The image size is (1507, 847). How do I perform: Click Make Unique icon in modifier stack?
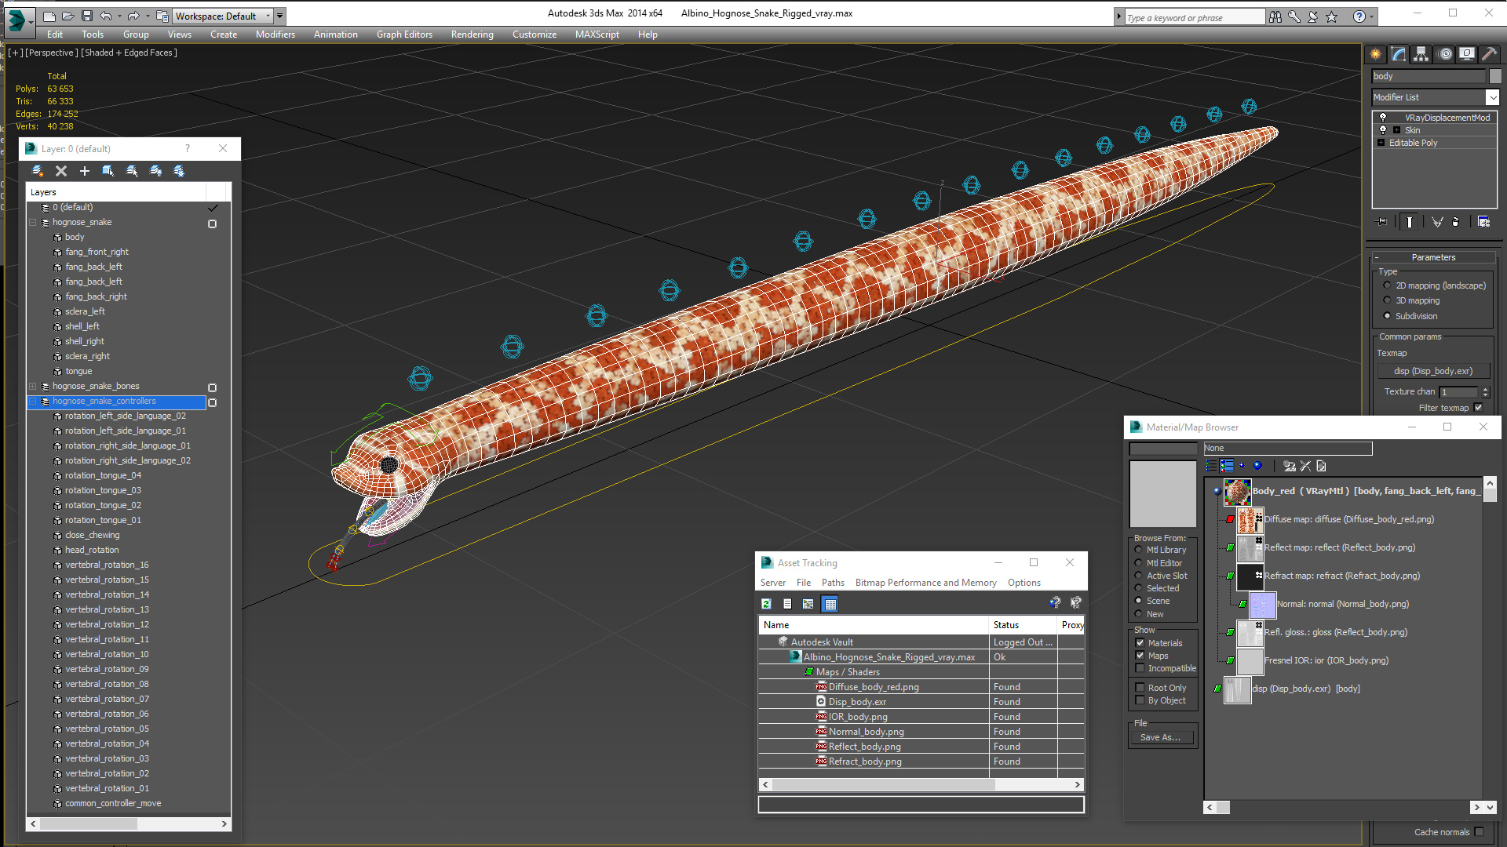(1437, 222)
